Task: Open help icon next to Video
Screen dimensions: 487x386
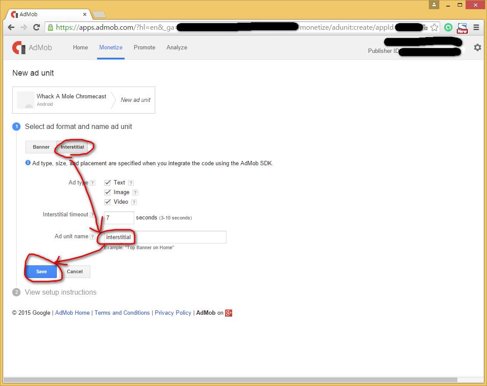Action: click(134, 202)
